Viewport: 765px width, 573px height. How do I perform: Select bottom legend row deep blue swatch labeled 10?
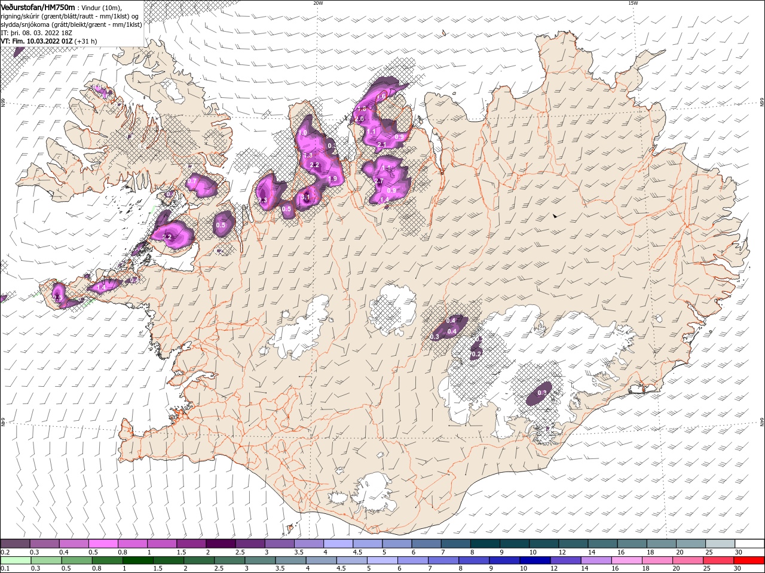(x=535, y=560)
